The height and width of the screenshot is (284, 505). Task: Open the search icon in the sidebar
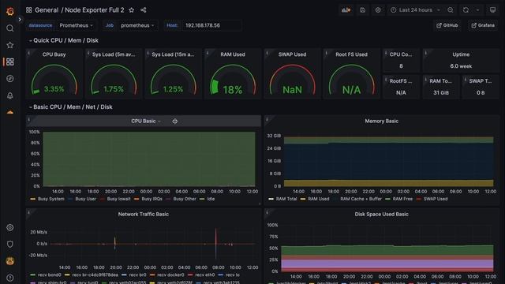click(x=10, y=28)
